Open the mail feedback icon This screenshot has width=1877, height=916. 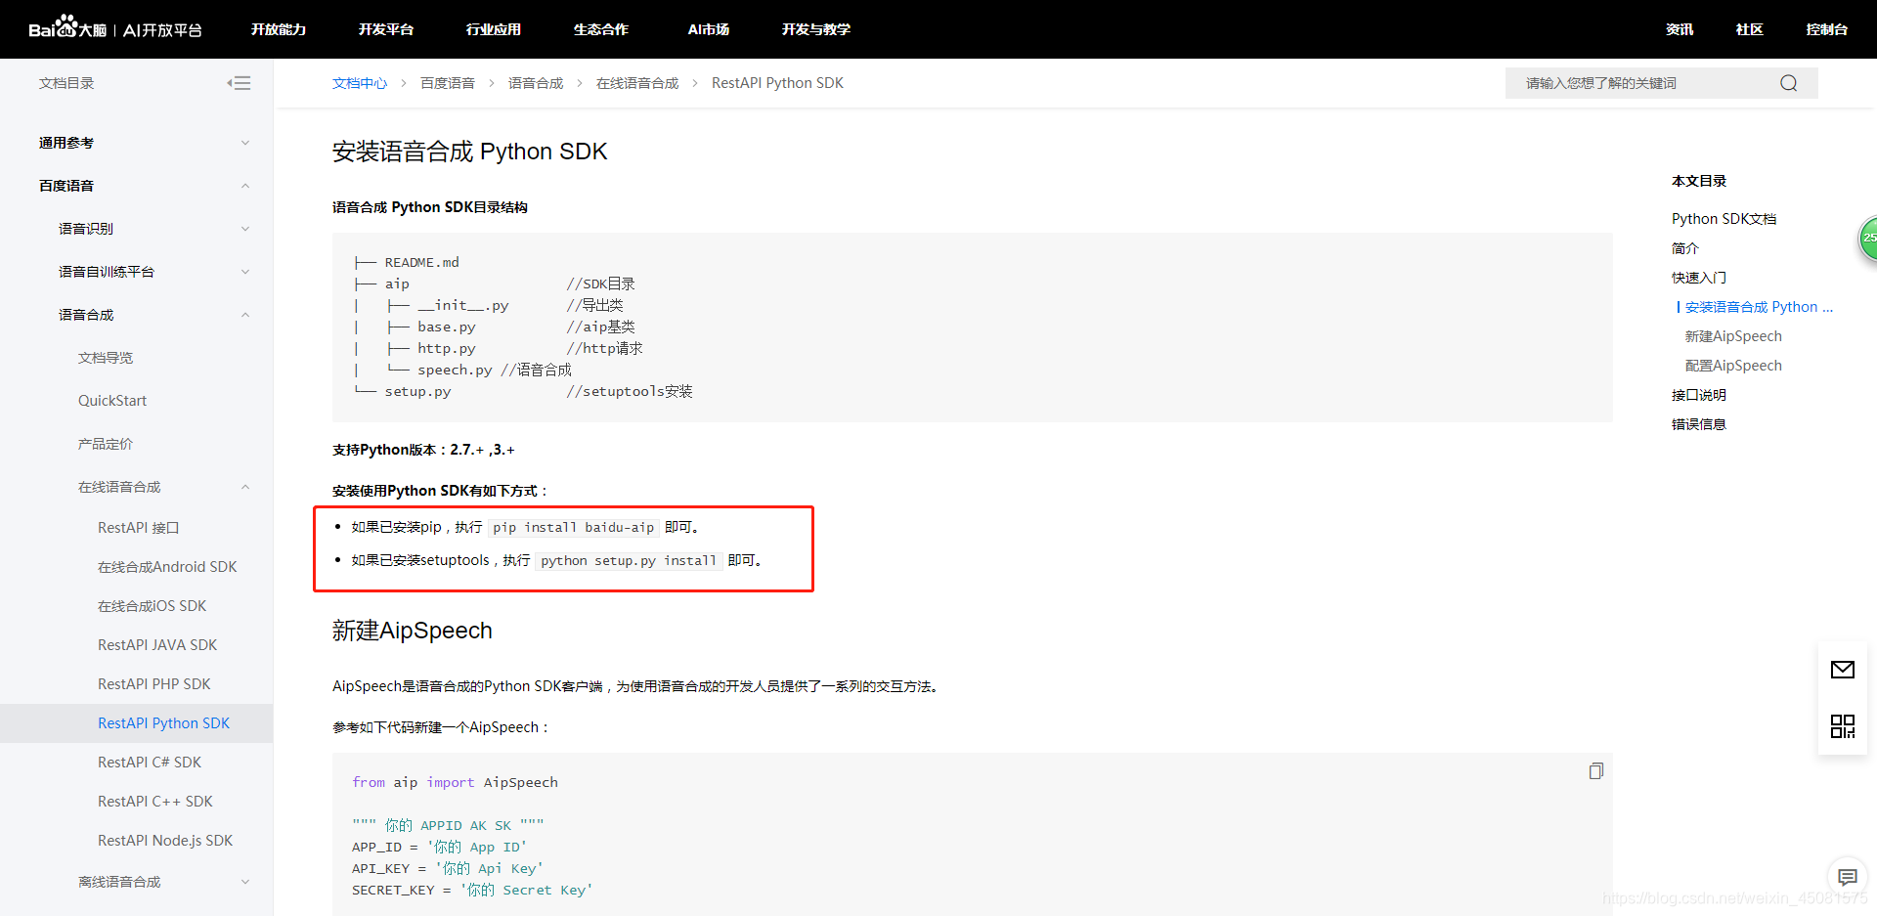[x=1843, y=670]
